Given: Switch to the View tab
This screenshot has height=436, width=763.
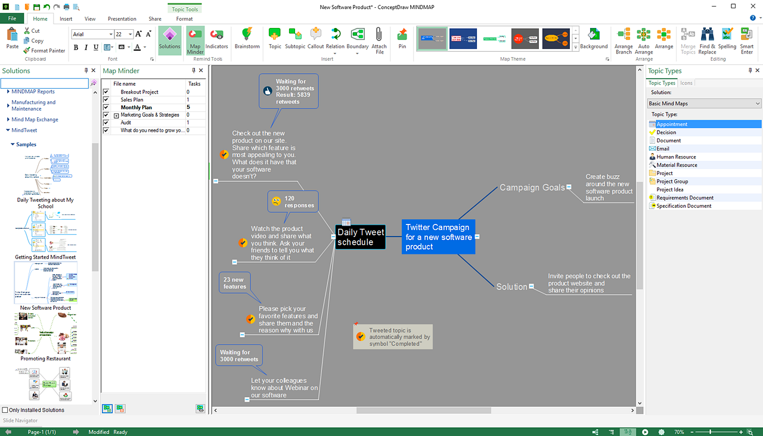Looking at the screenshot, I should click(90, 19).
